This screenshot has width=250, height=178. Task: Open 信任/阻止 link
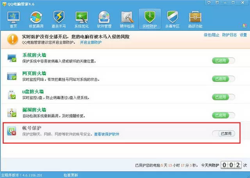211,35
